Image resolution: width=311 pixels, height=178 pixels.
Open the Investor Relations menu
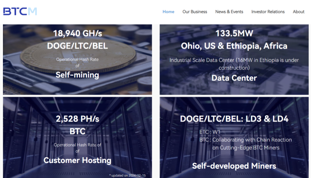coord(268,12)
